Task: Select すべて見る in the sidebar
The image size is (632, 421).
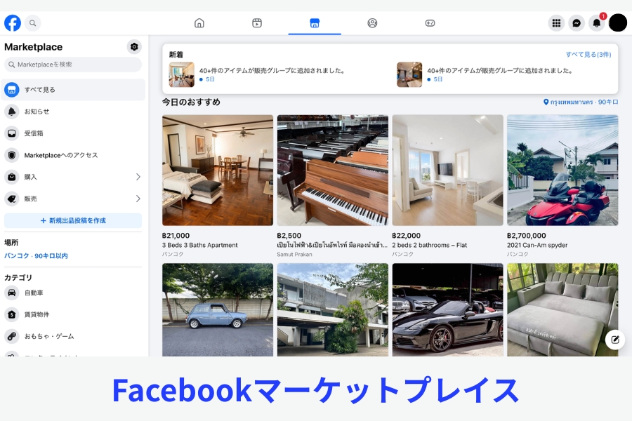Action: tap(73, 89)
